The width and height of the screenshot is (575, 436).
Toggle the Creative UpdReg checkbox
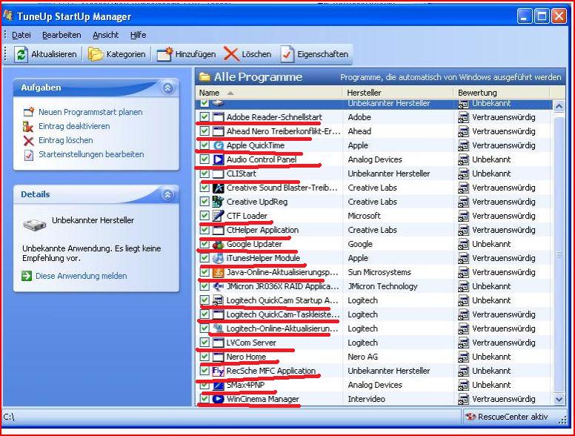(205, 202)
